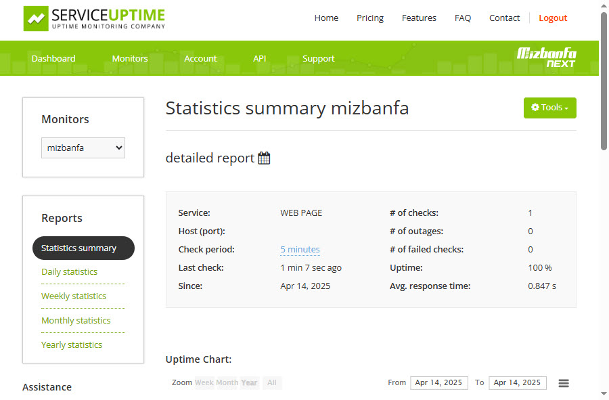609x400 pixels.
Task: Expand the mizbanfa monitor selector
Action: pos(83,148)
